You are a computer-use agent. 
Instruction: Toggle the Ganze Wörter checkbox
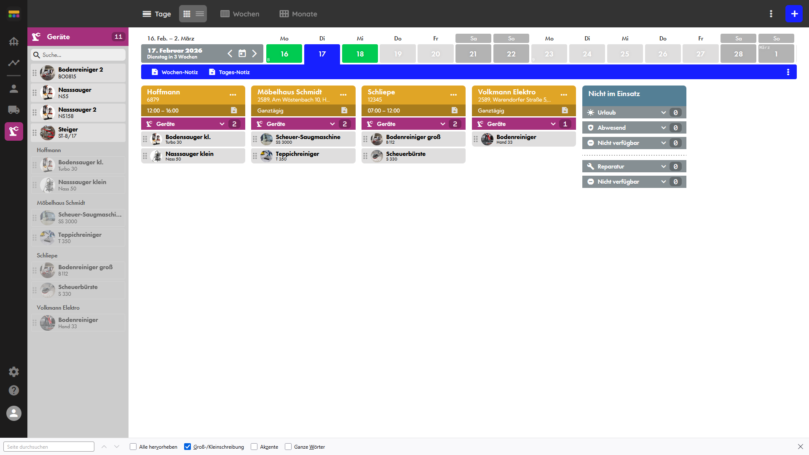[288, 447]
